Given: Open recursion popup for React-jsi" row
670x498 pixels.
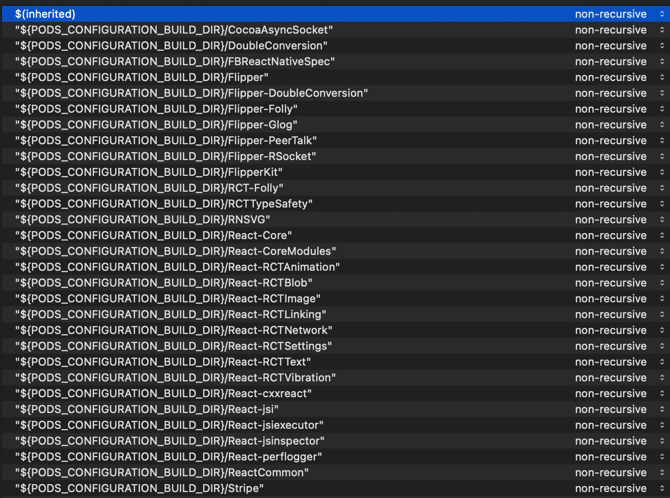Looking at the screenshot, I should (x=621, y=409).
